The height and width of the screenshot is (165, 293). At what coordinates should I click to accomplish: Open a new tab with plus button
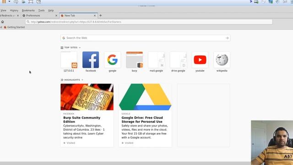pos(101,16)
